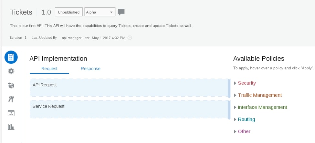Switch to the Request tab
315x143 pixels.
pyautogui.click(x=49, y=69)
